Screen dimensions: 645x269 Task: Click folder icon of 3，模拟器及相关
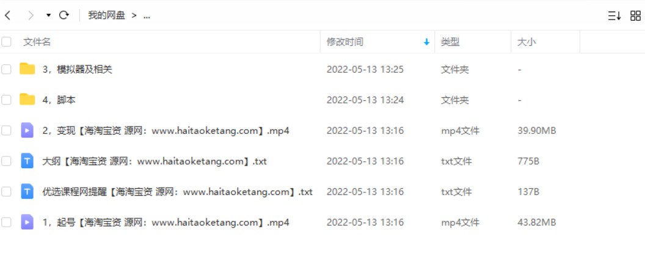[x=27, y=69]
